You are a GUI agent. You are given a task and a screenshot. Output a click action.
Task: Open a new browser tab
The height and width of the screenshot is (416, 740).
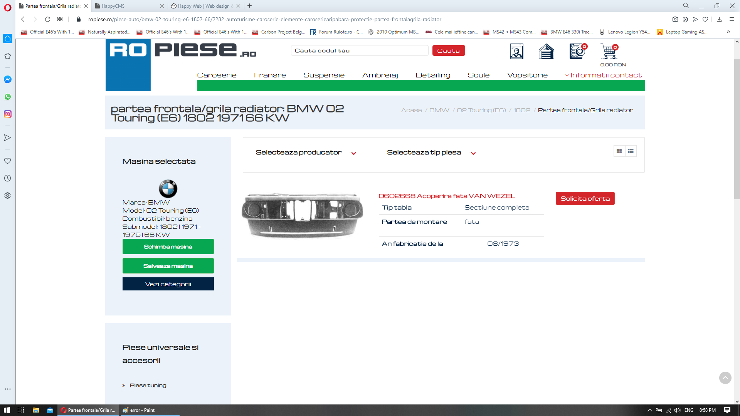coord(250,6)
